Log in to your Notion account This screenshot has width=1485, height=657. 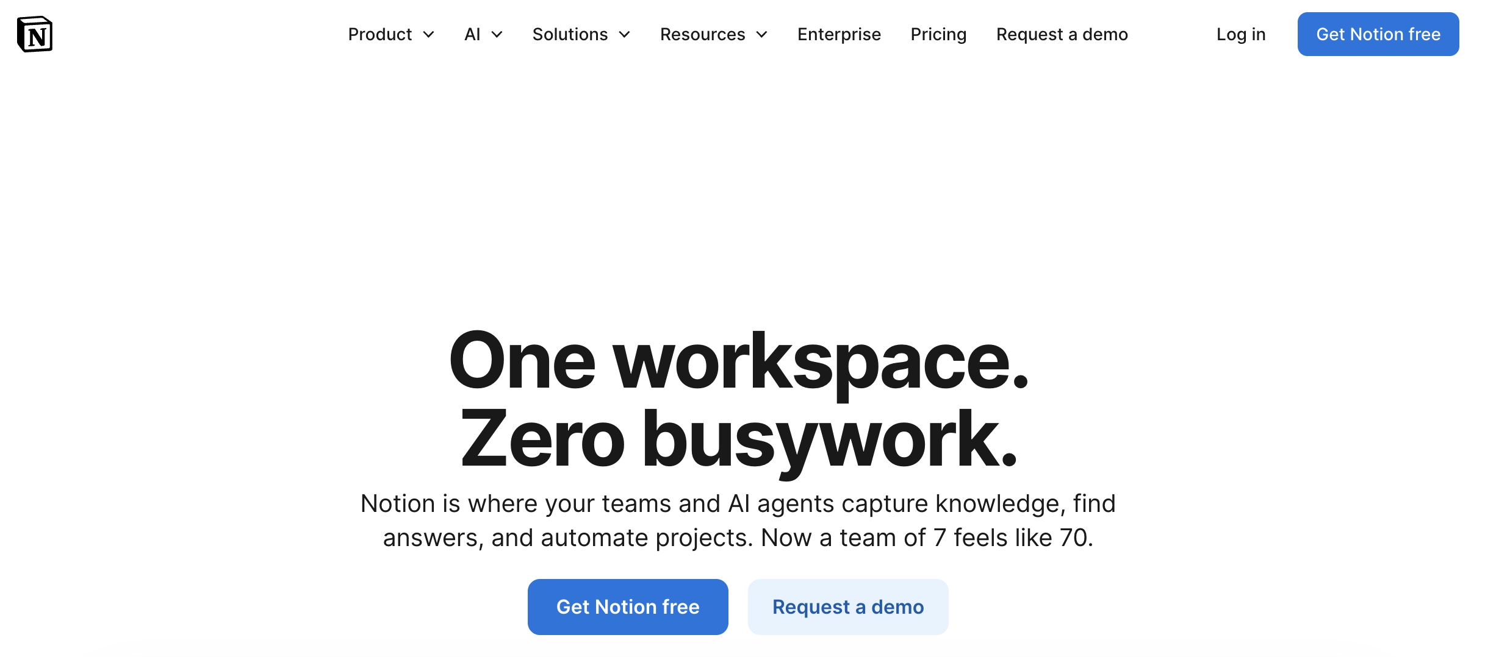[1240, 34]
